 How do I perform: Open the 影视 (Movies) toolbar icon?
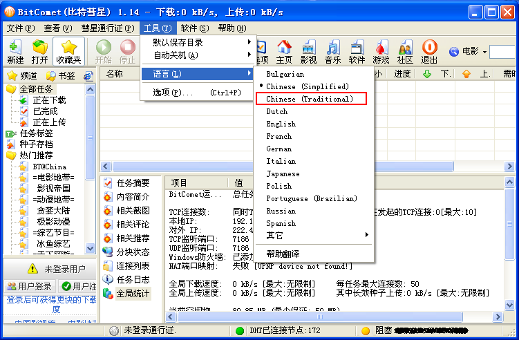tap(308, 52)
